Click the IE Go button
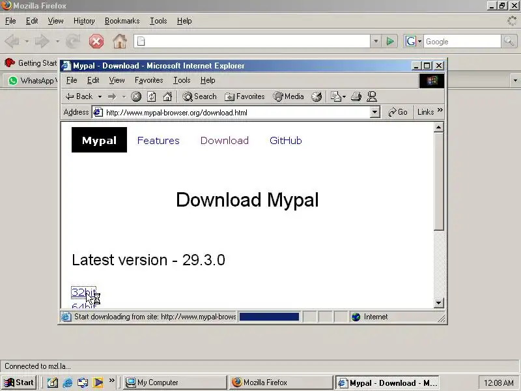This screenshot has width=521, height=391. coord(397,112)
